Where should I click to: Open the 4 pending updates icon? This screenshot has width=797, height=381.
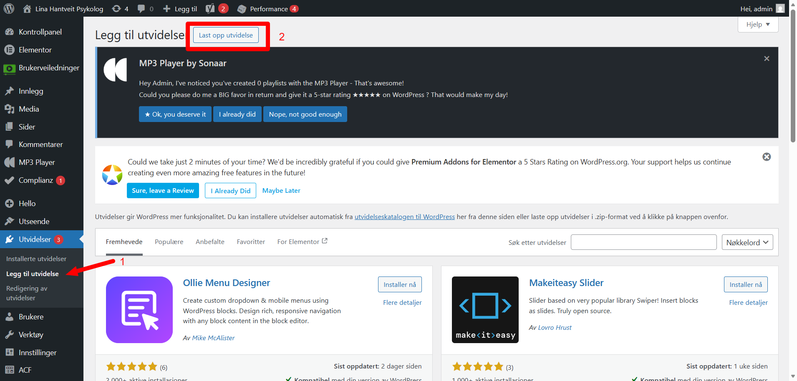tap(120, 9)
